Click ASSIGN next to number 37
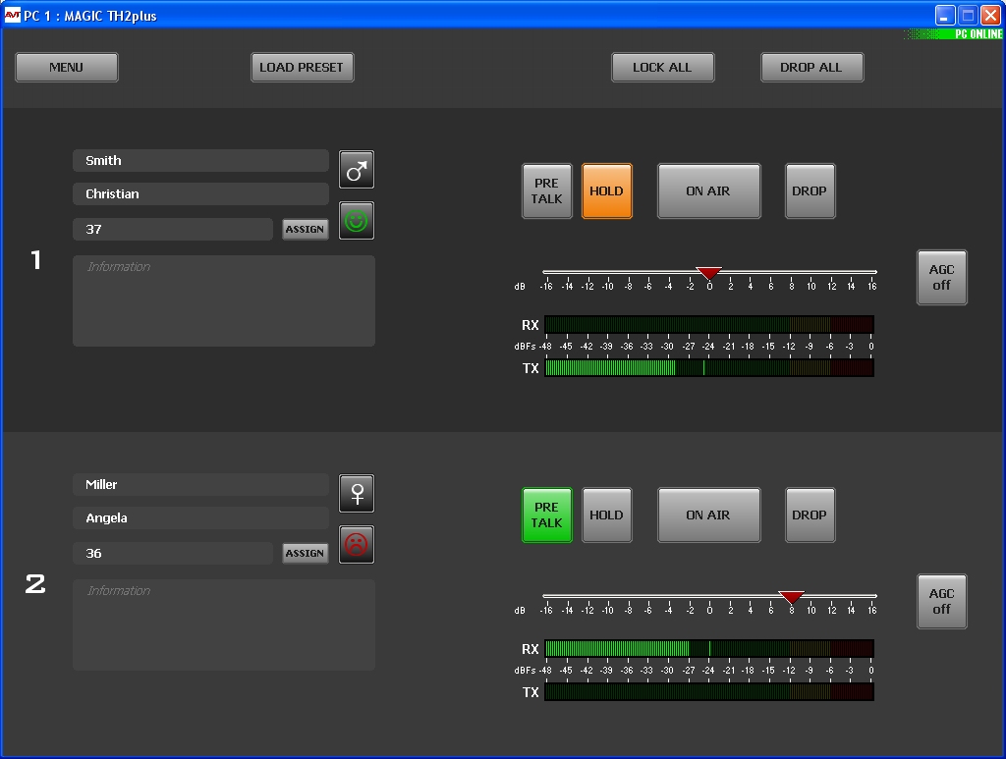The width and height of the screenshot is (1006, 759). coord(306,230)
